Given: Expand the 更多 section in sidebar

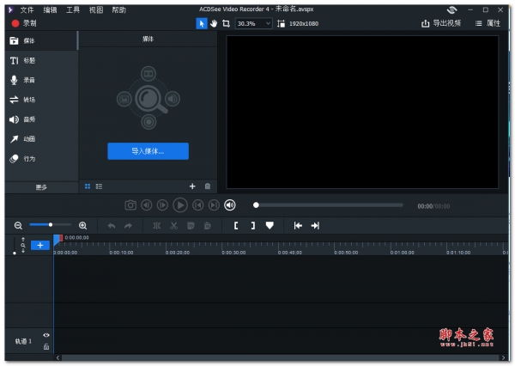Looking at the screenshot, I should pyautogui.click(x=41, y=186).
